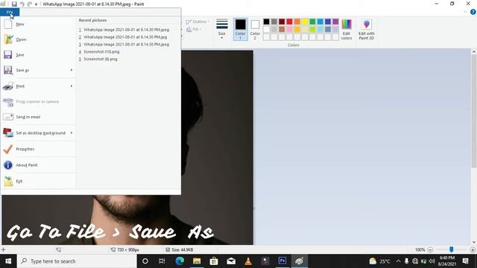The height and width of the screenshot is (268, 477).
Task: Click the volume speaker tray icon
Action: [432, 261]
